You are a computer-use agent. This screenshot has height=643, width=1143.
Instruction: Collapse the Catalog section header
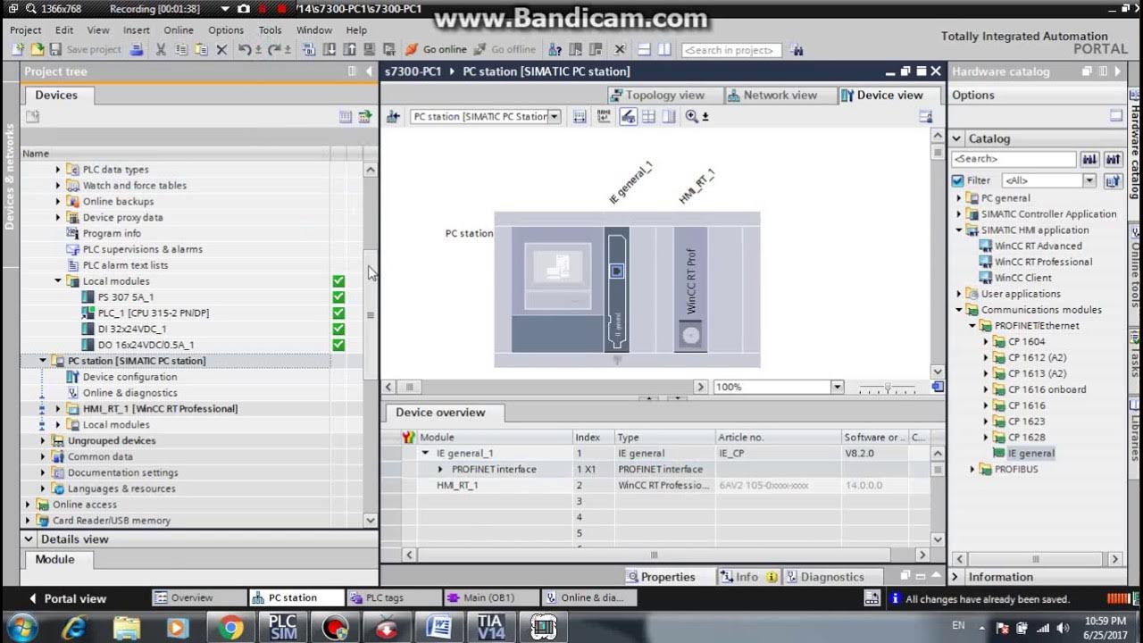click(x=957, y=139)
